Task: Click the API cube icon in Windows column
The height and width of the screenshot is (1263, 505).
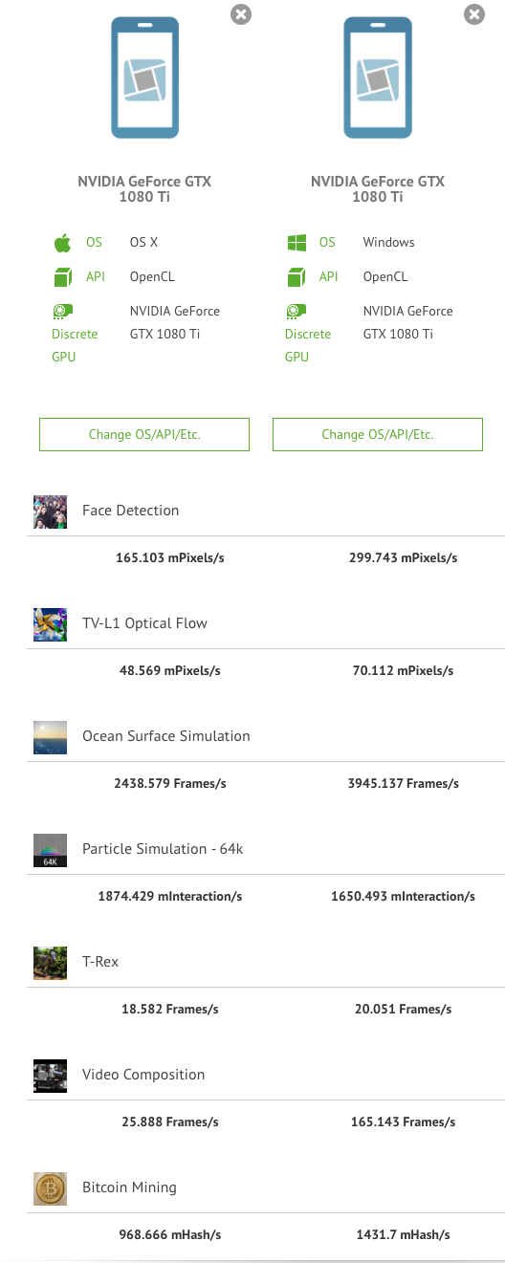Action: (x=296, y=277)
